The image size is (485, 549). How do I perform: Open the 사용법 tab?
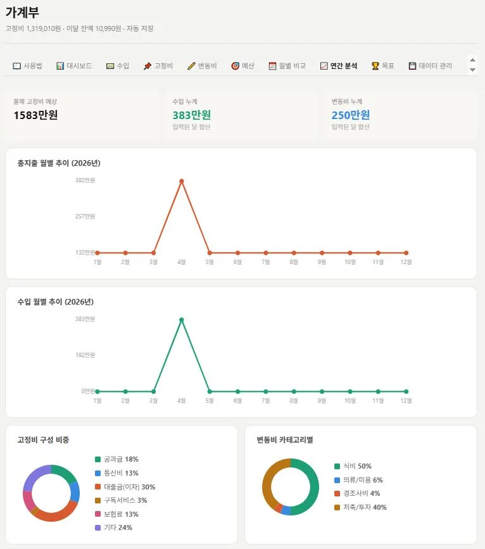(27, 66)
